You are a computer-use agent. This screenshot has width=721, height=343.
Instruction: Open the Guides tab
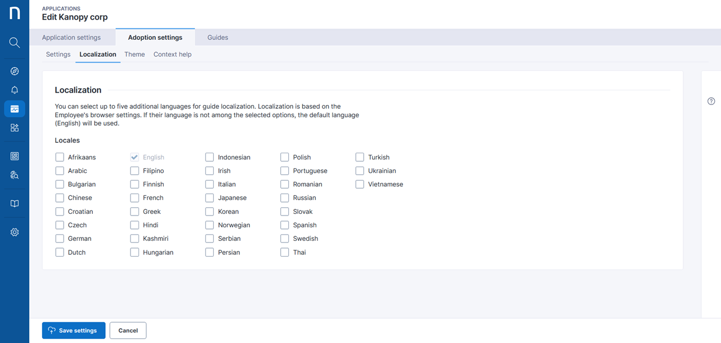pyautogui.click(x=218, y=38)
